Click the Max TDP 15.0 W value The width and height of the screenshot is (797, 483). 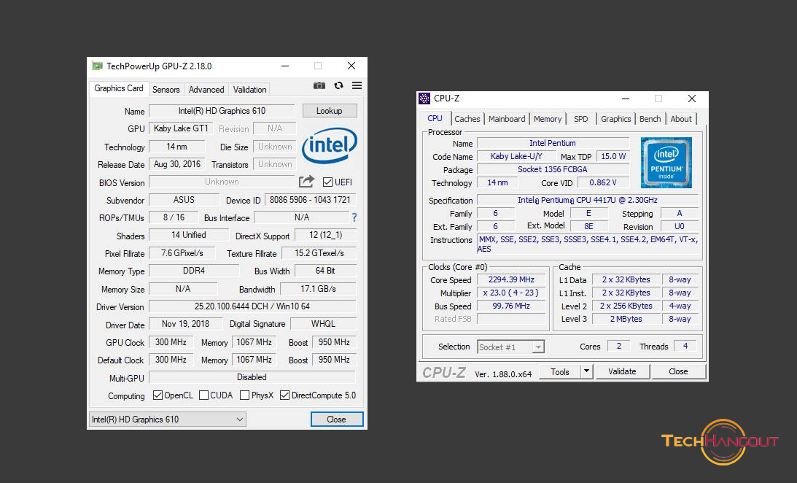613,157
